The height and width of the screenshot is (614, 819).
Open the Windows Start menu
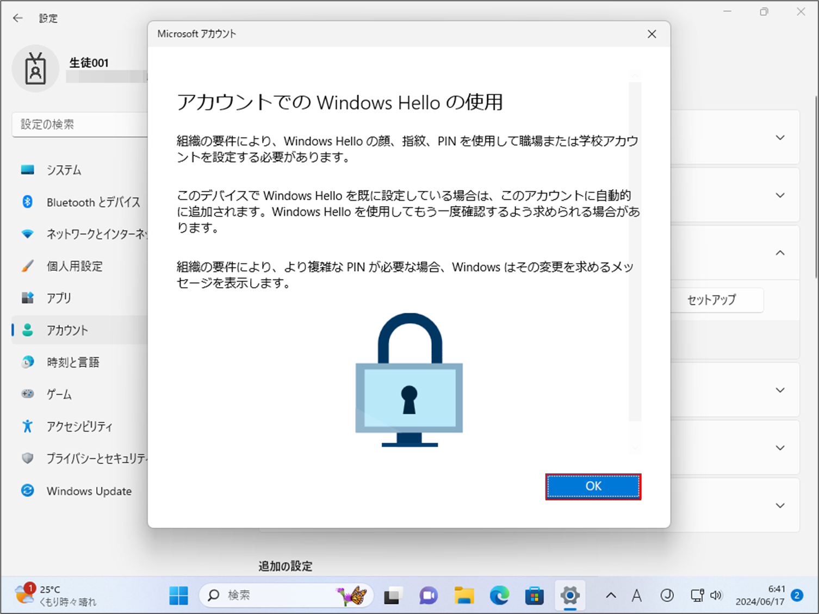coord(178,596)
